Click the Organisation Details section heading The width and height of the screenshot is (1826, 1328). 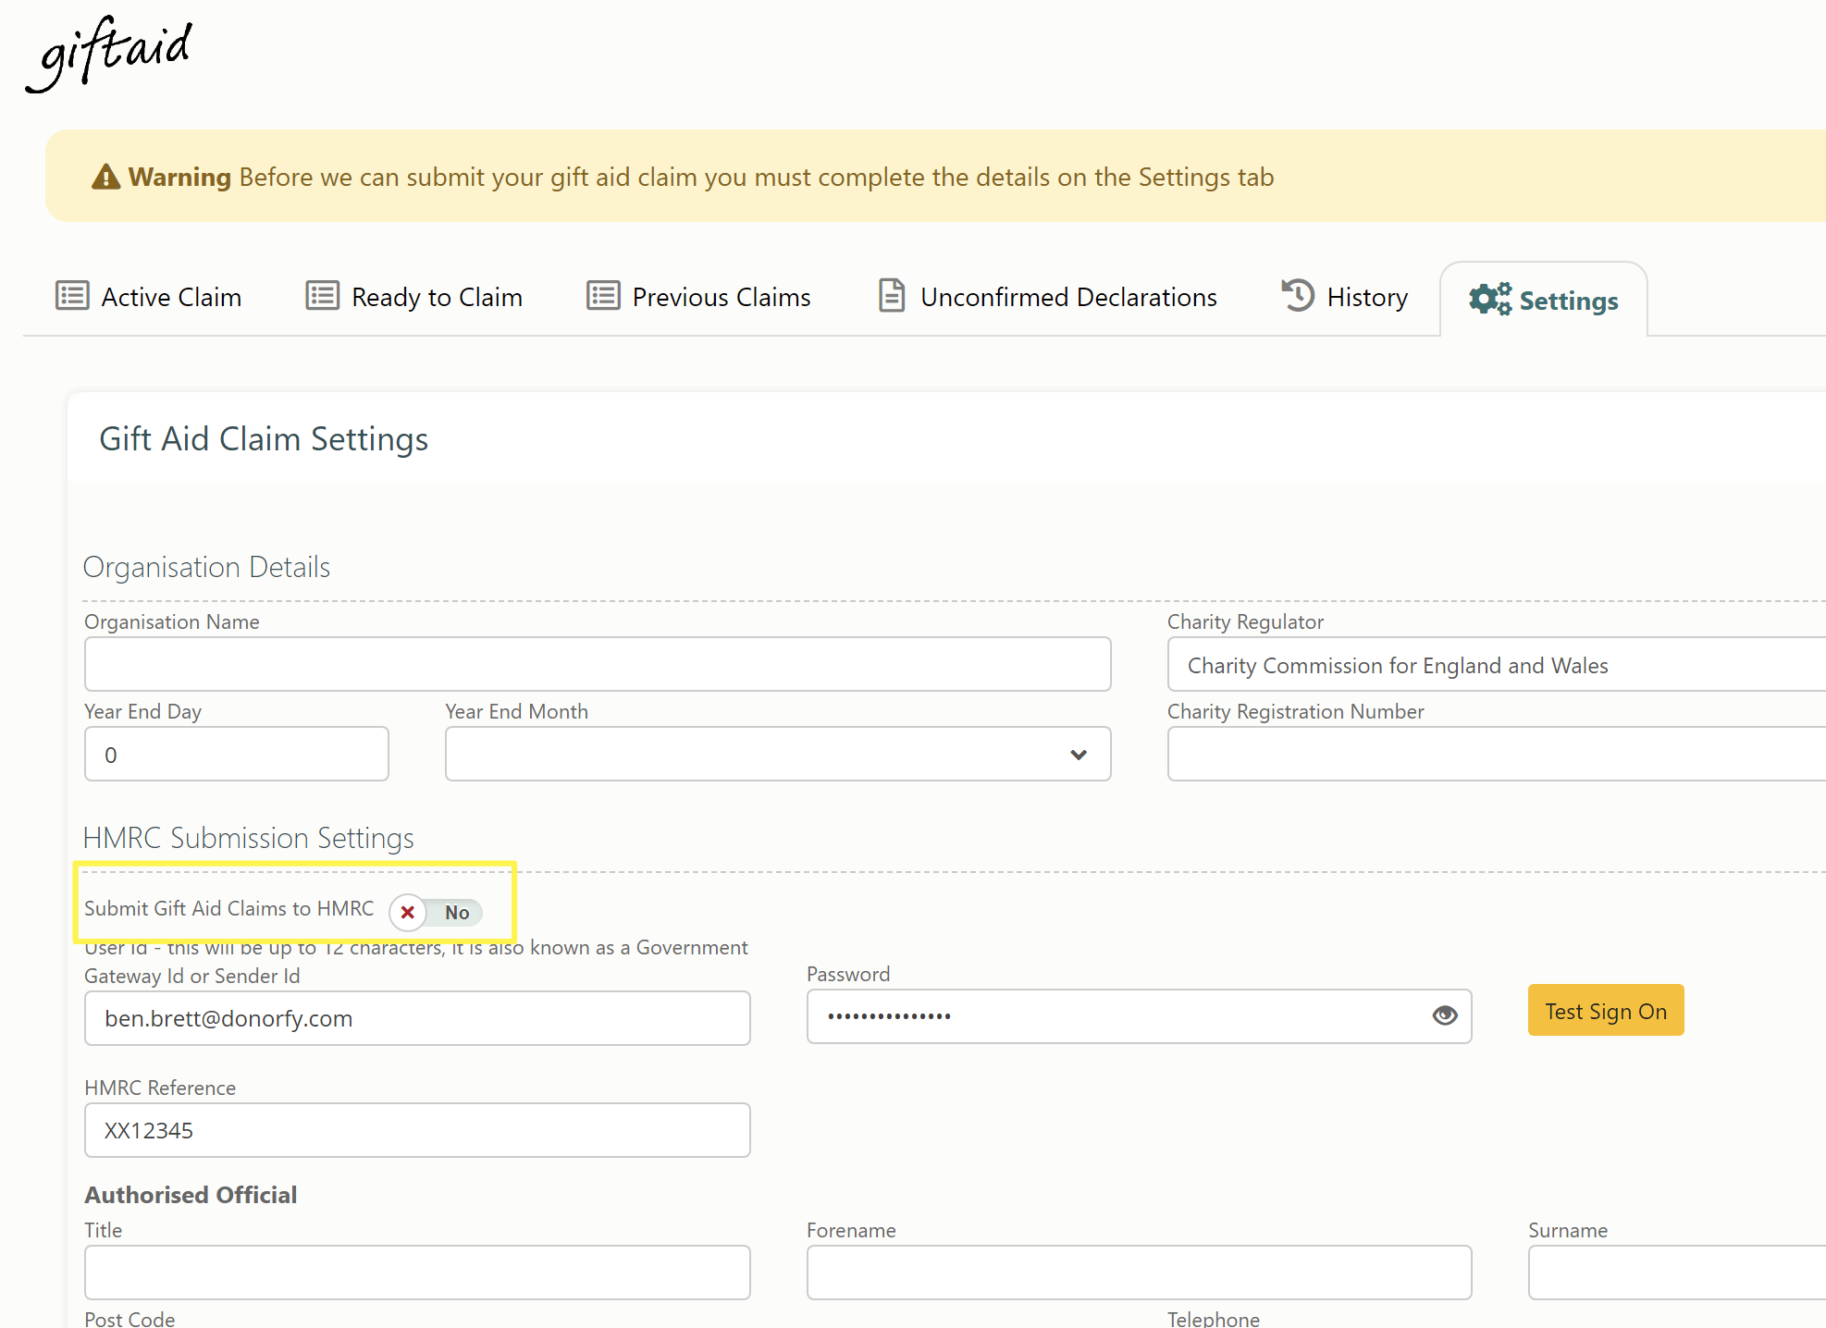click(206, 567)
